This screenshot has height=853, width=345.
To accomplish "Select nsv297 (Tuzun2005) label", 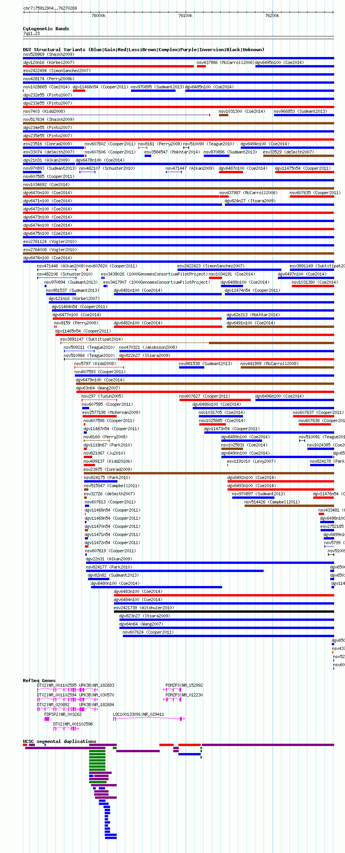I will (102, 396).
